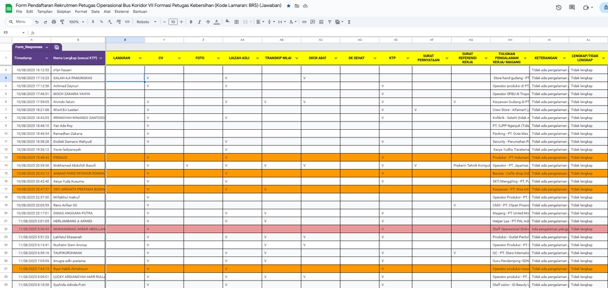
Task: Search menus via Menu box
Action: pos(18,22)
